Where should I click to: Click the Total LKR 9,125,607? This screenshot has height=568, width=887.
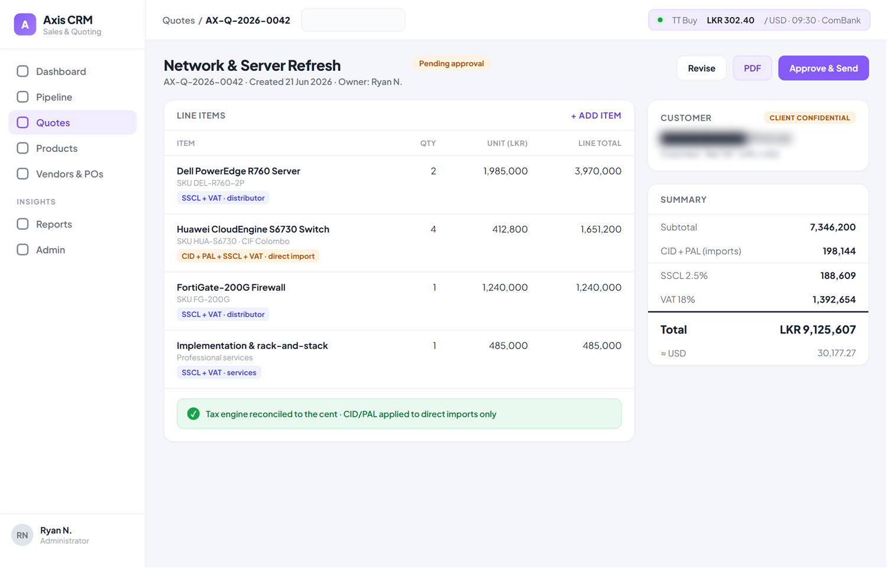click(x=817, y=330)
